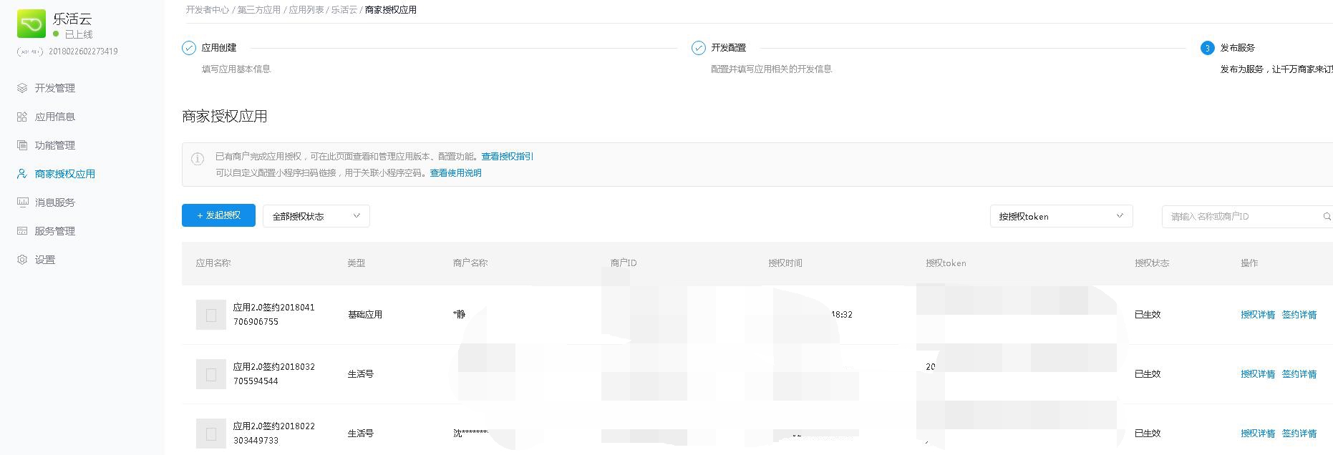This screenshot has height=455, width=1333.
Task: Click the 服务管理 sidebar icon
Action: [x=22, y=231]
